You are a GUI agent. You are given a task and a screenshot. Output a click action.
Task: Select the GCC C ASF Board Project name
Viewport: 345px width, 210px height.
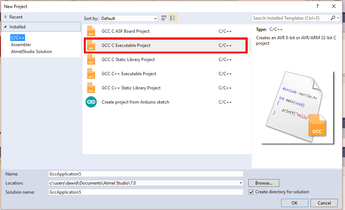(x=126, y=31)
